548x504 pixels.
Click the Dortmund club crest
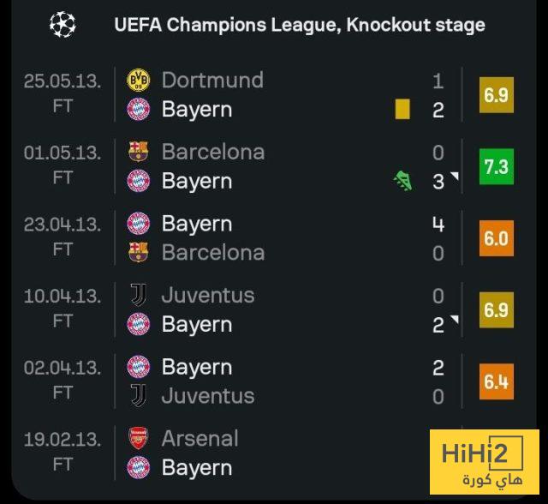pyautogui.click(x=138, y=81)
